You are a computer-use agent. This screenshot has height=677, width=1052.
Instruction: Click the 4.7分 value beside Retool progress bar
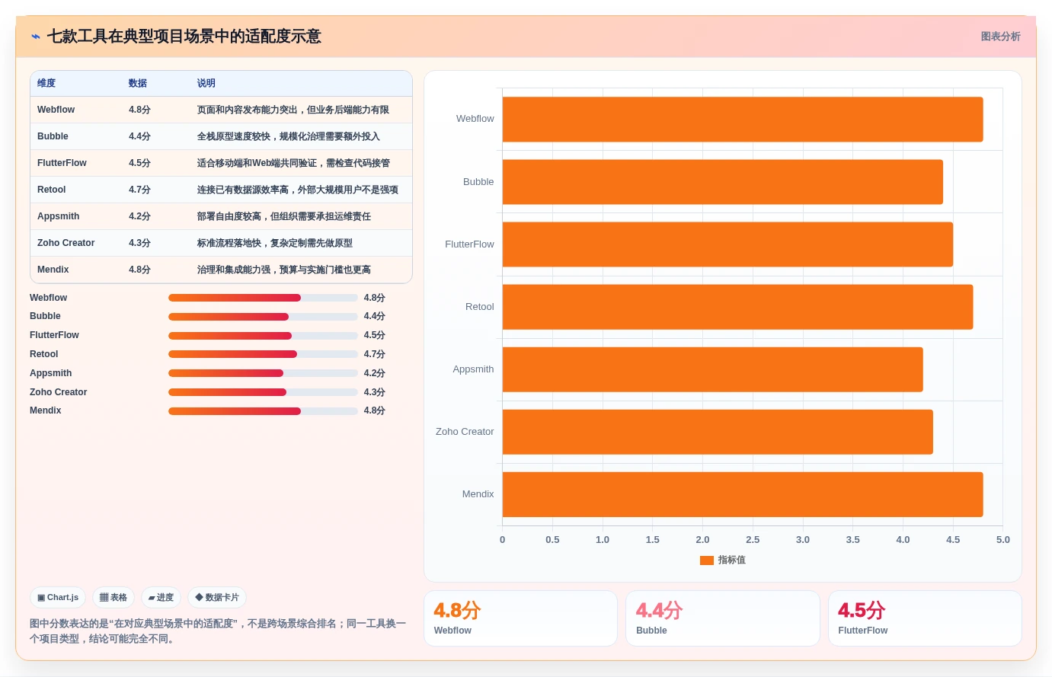pos(375,354)
